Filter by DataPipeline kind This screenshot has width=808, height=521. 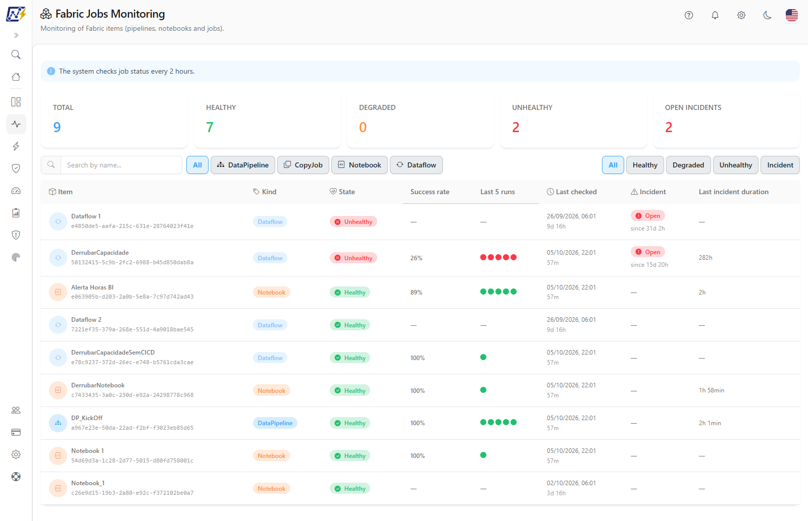click(243, 165)
